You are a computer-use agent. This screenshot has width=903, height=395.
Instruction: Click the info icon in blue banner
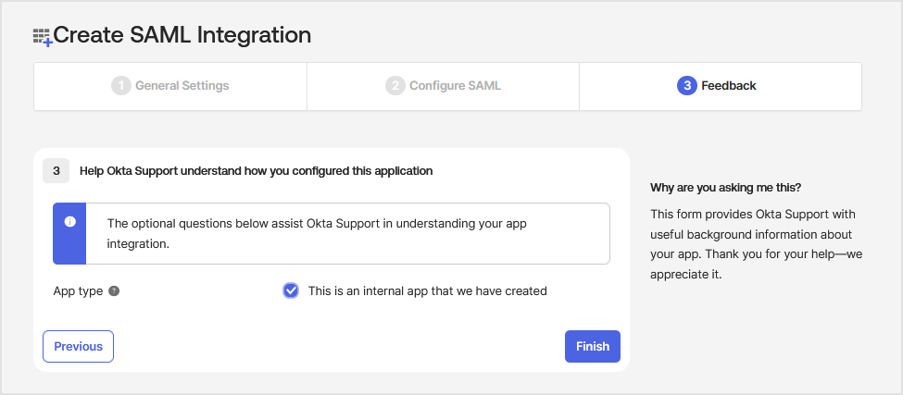(70, 222)
